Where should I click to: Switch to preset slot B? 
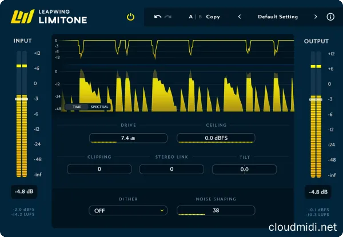point(200,17)
